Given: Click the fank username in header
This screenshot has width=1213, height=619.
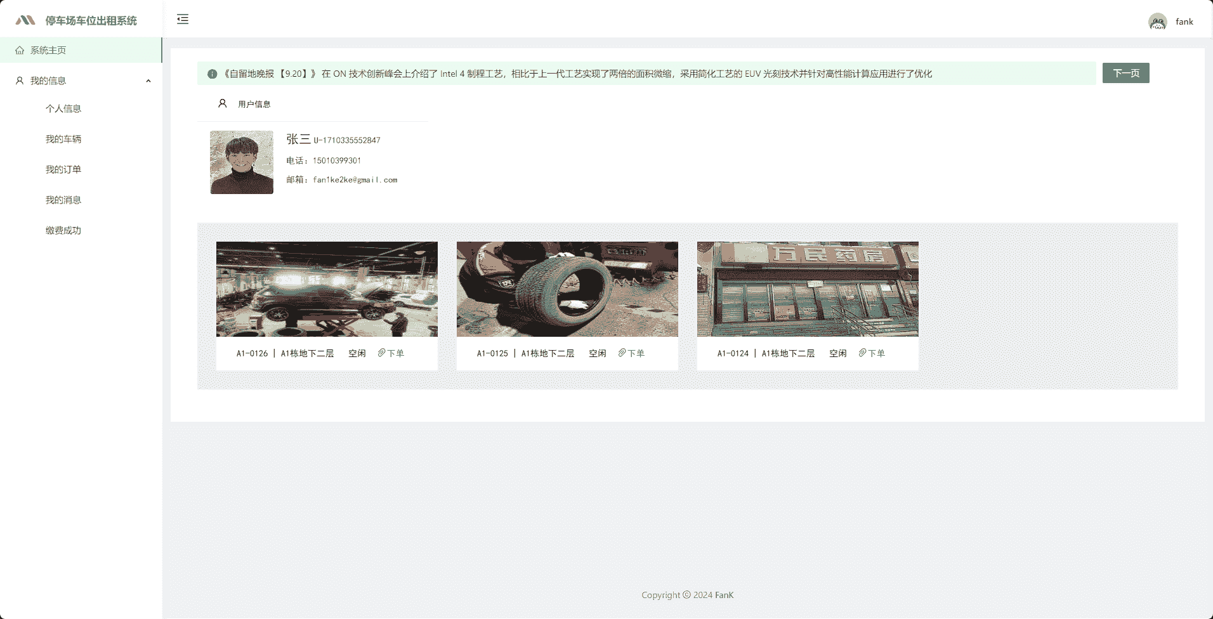Looking at the screenshot, I should click(x=1184, y=22).
